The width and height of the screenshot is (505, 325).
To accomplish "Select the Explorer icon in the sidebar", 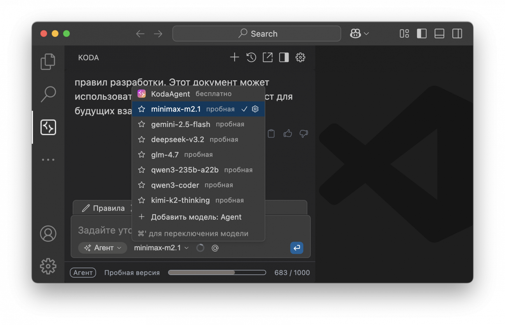I will 48,61.
